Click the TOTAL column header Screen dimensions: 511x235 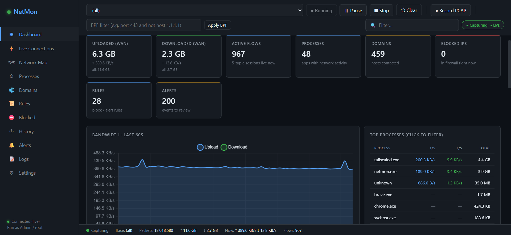coord(484,148)
